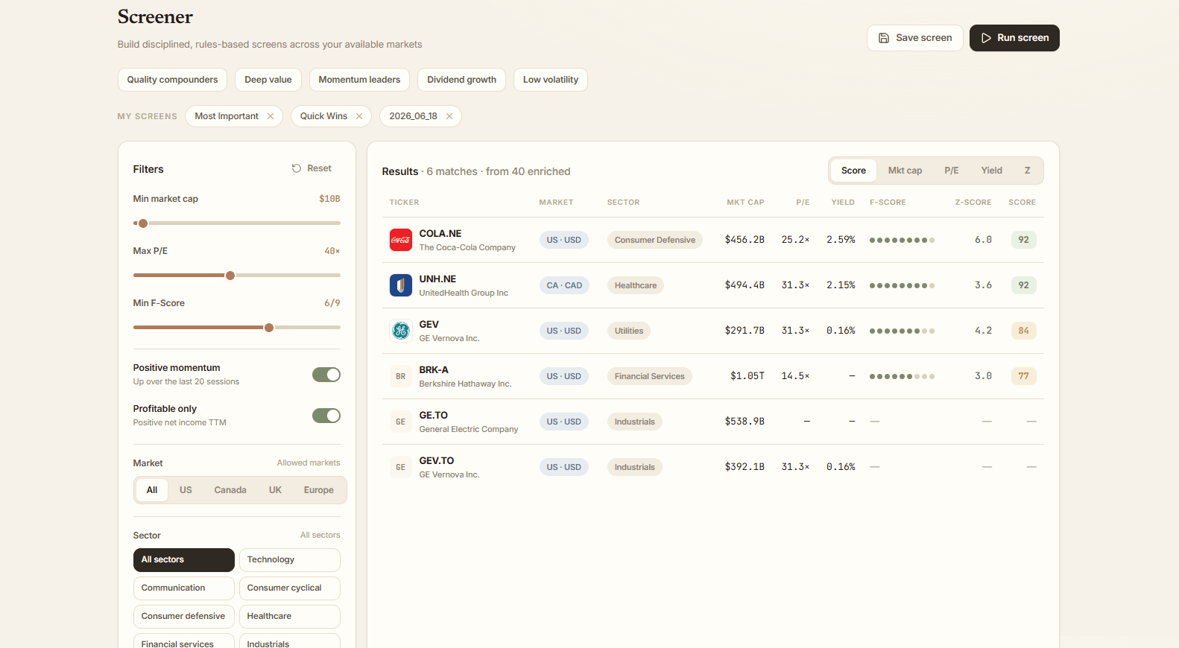Click the F-SCORE column header
The height and width of the screenshot is (648, 1179).
pyautogui.click(x=888, y=203)
